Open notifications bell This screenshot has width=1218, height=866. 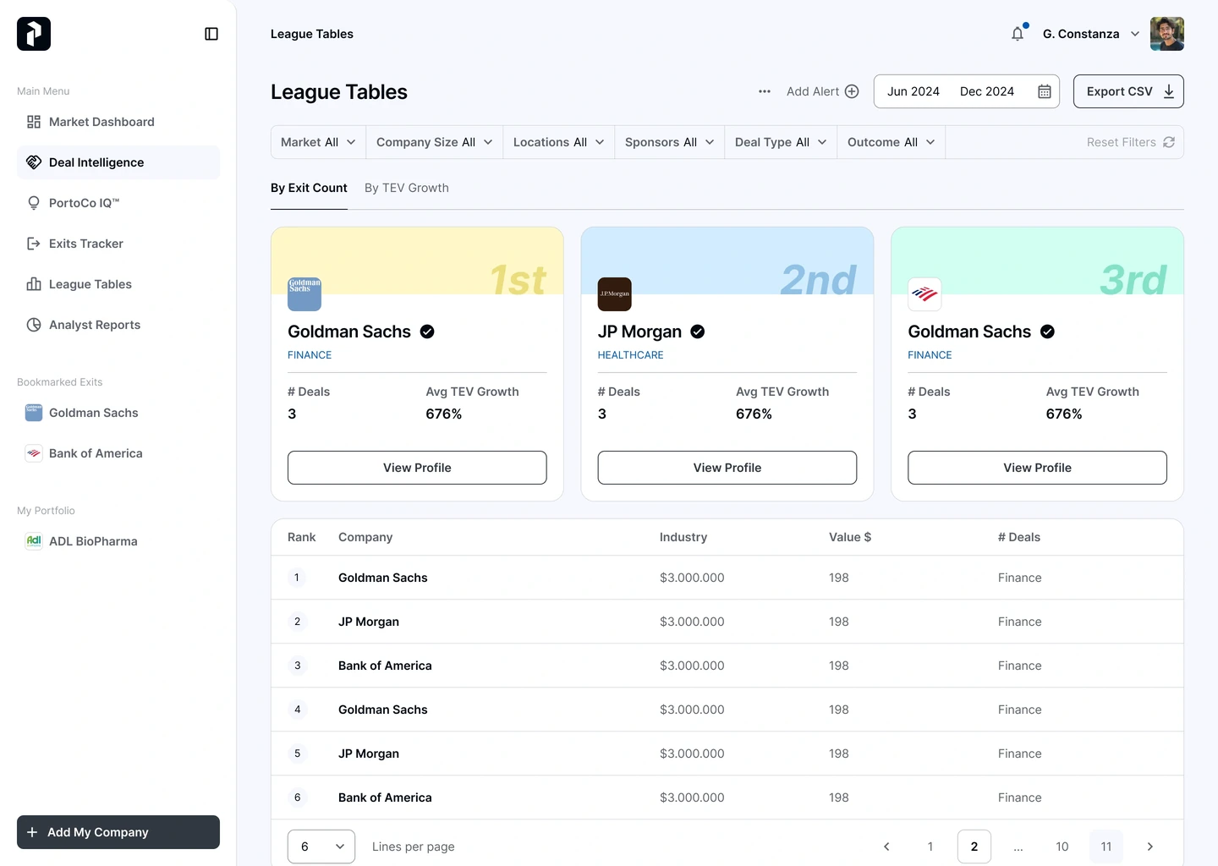(x=1018, y=34)
